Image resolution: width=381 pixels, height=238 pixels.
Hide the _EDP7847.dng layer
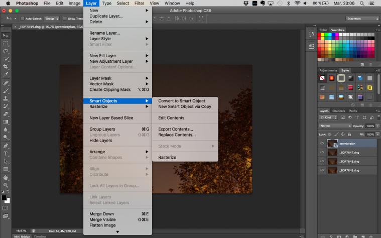(322, 152)
